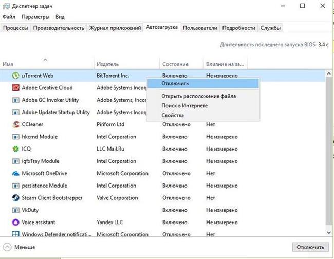Click the LLC Mail.Ru publisher cell
Image resolution: width=334 pixels, height=259 pixels.
[110, 149]
